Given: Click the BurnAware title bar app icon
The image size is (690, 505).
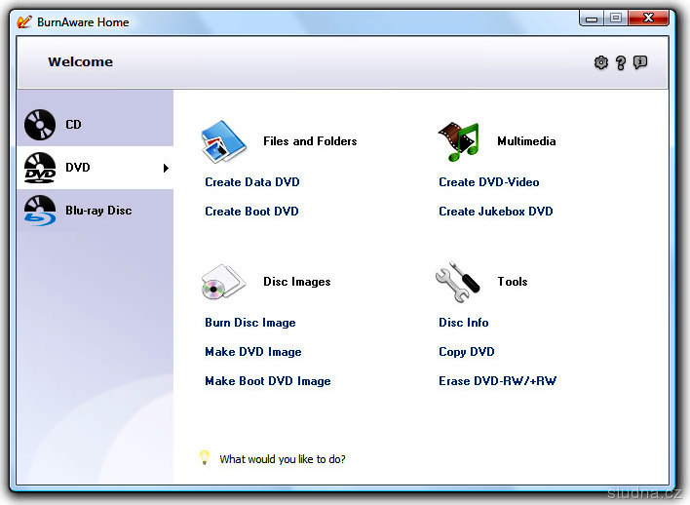Looking at the screenshot, I should 24,21.
